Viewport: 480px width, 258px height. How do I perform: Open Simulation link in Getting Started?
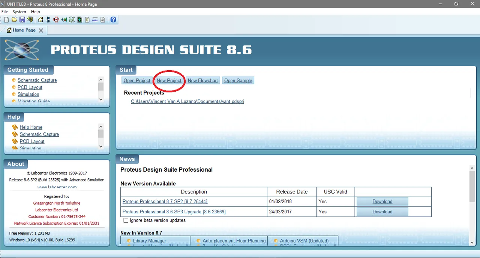28,94
